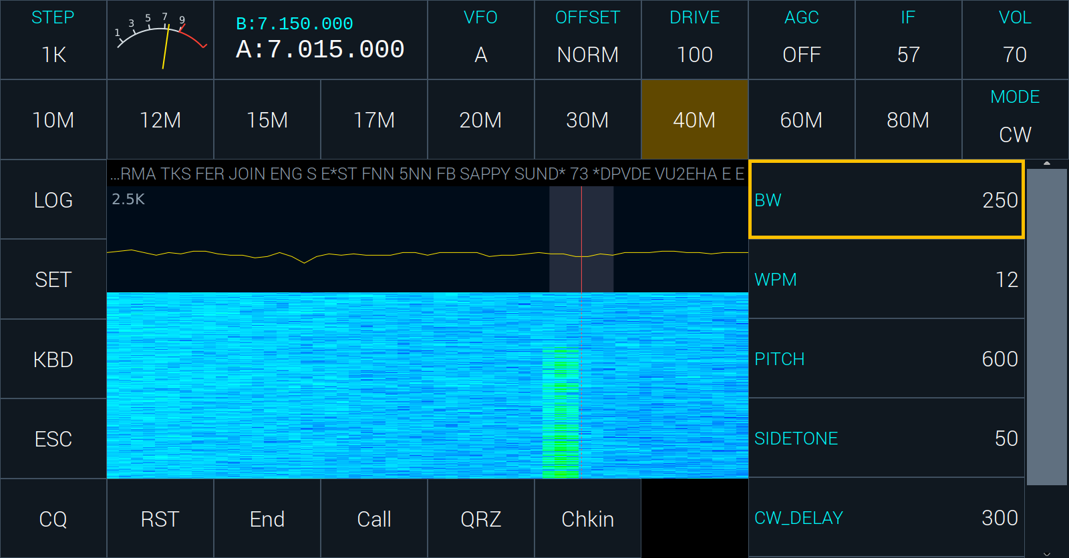Switch to the 12M band
The image size is (1069, 558).
click(160, 119)
